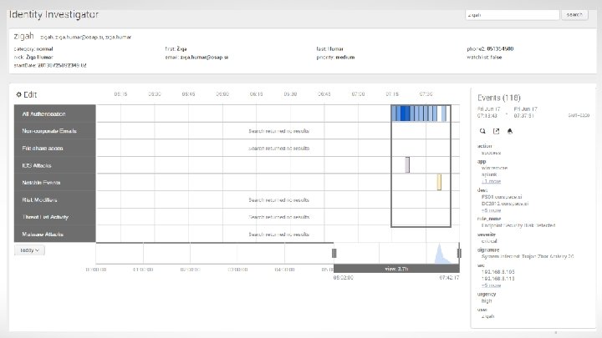Select the File share access swimlane label
Image resolution: width=602 pixels, height=338 pixels.
[55, 149]
